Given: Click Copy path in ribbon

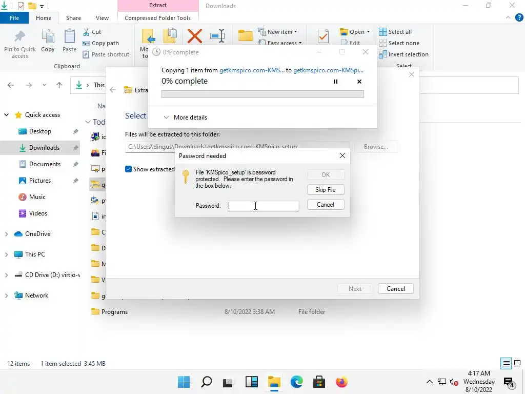Looking at the screenshot, I should tap(100, 43).
